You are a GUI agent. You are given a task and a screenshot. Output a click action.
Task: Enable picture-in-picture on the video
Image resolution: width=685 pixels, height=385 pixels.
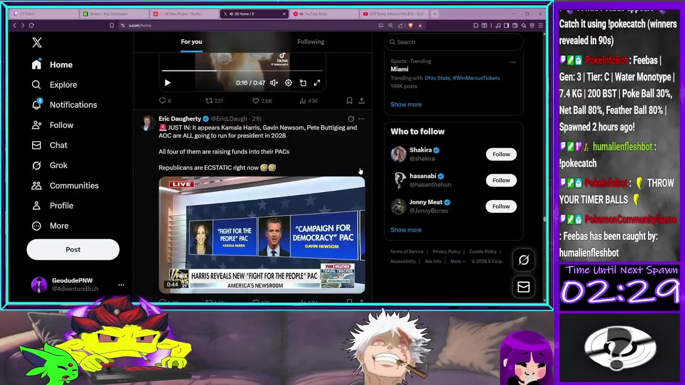(303, 83)
